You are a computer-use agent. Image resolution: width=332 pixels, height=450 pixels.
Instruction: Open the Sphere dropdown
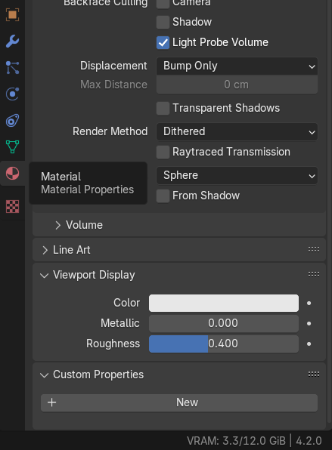pyautogui.click(x=237, y=175)
